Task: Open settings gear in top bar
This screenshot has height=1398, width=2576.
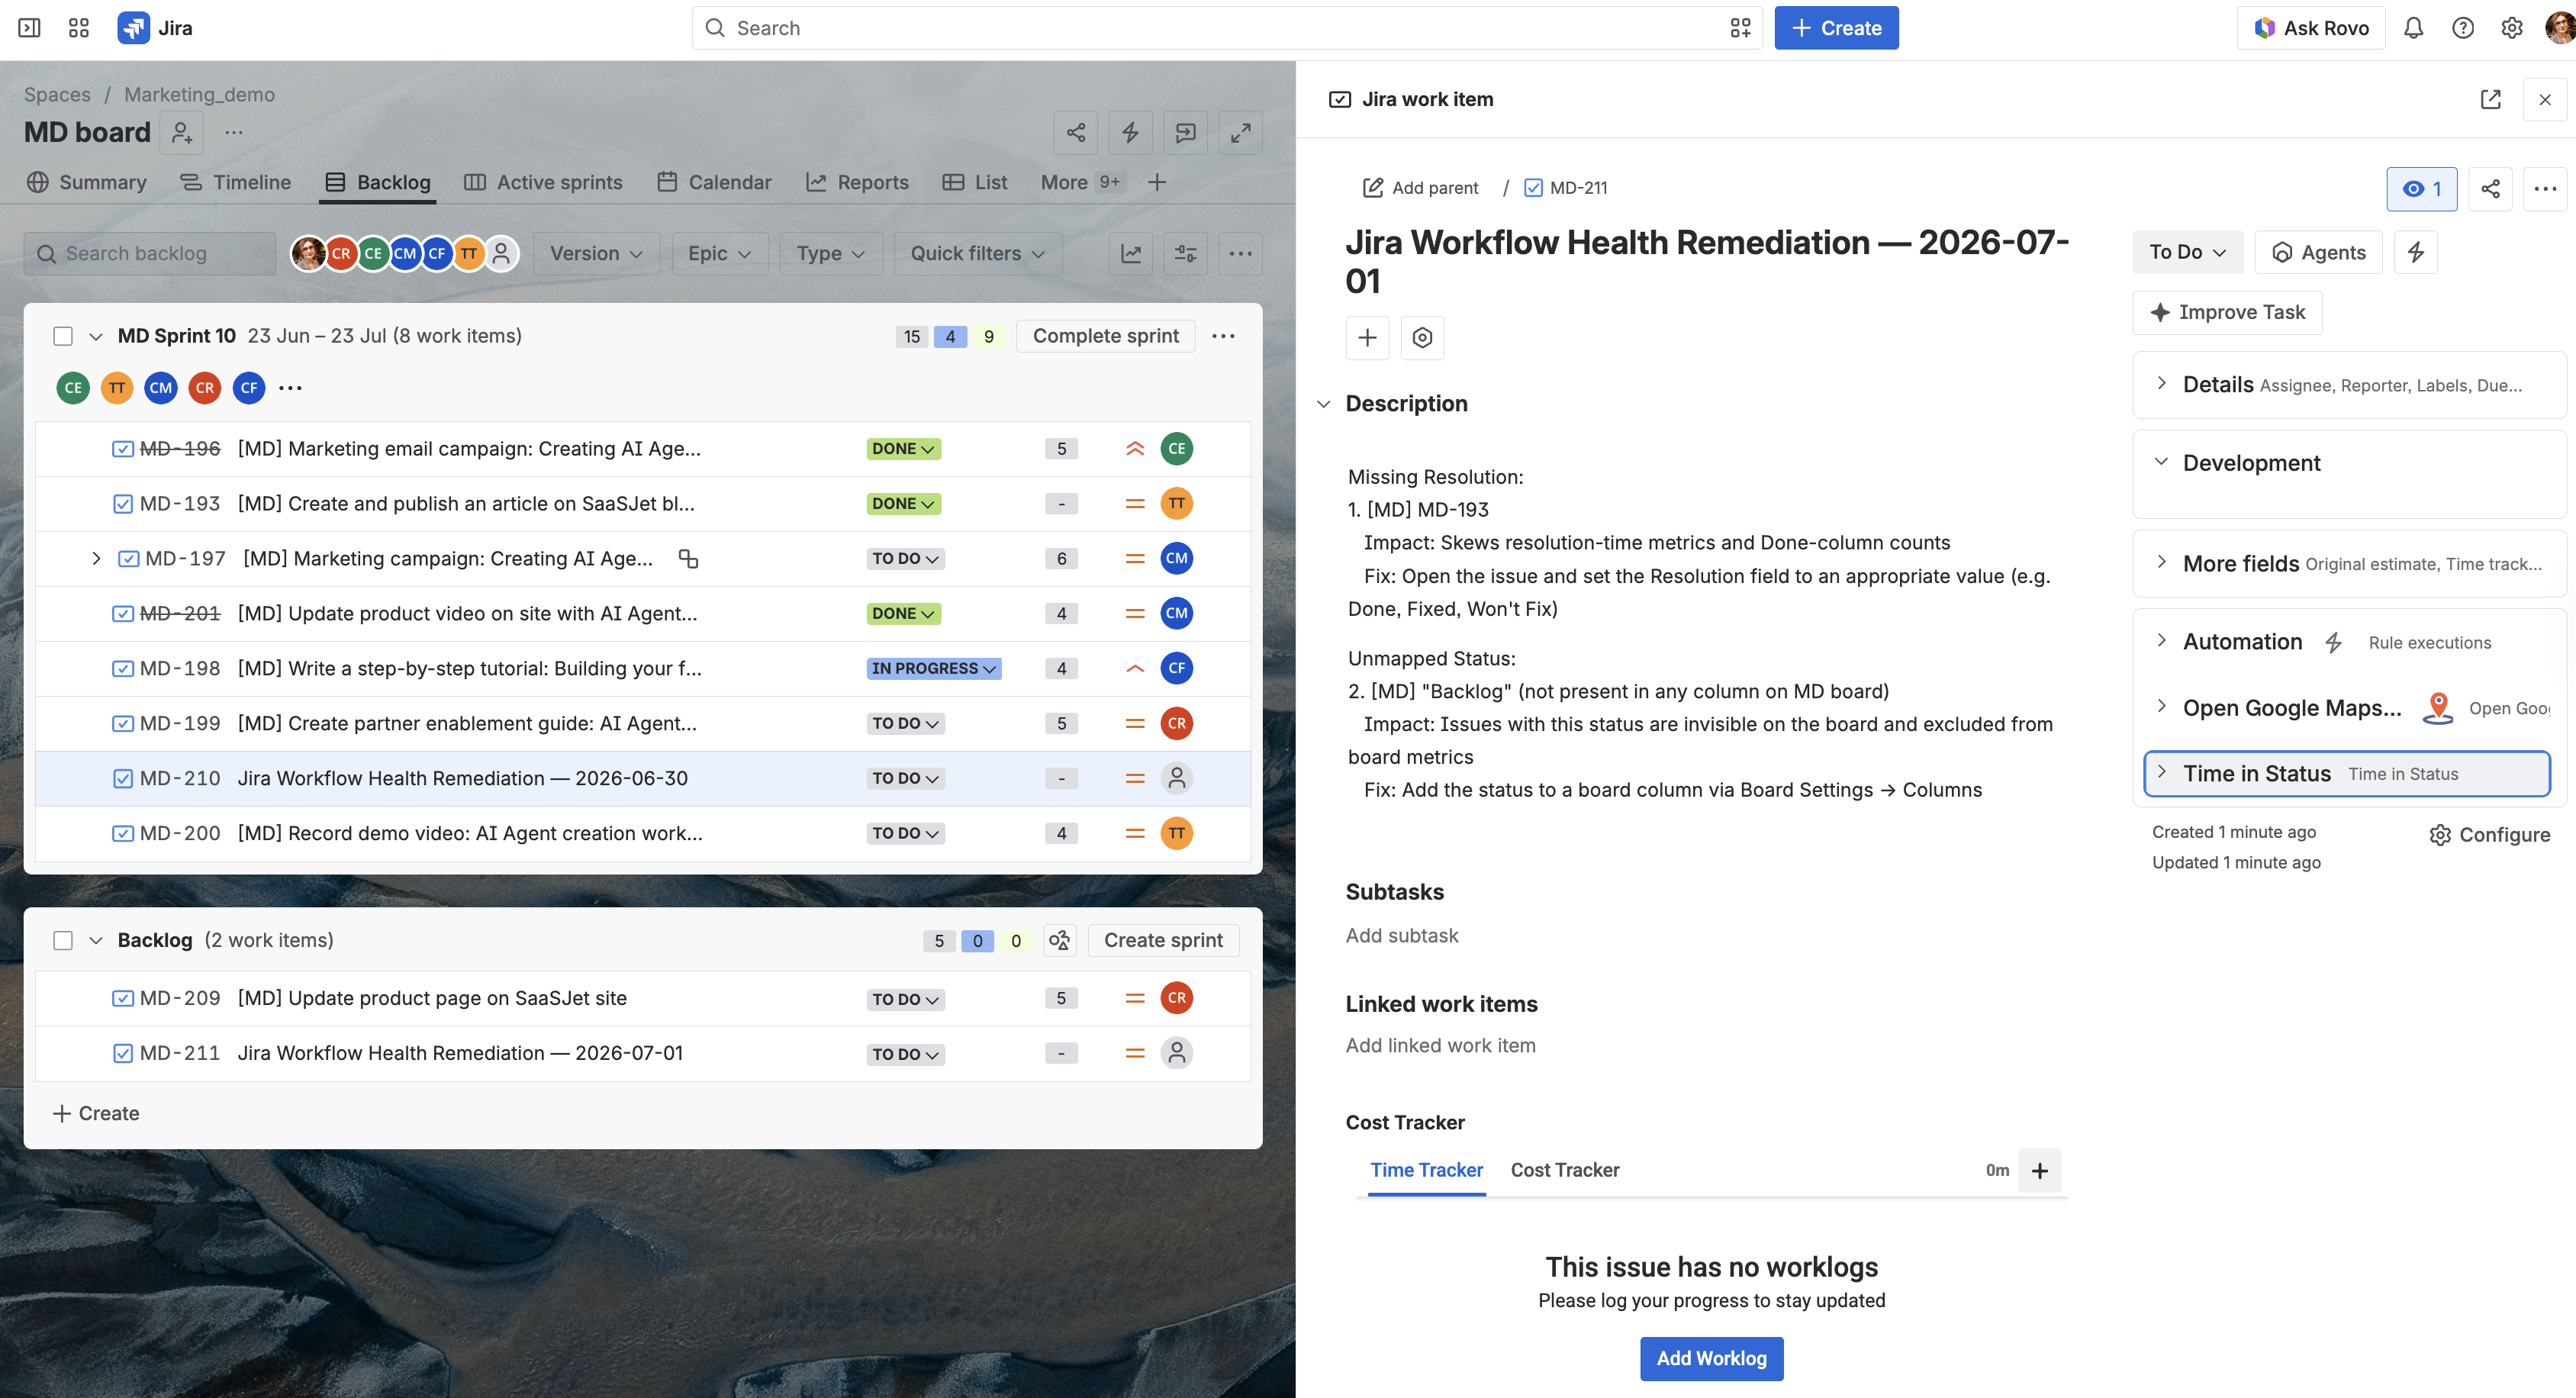Action: point(2512,28)
